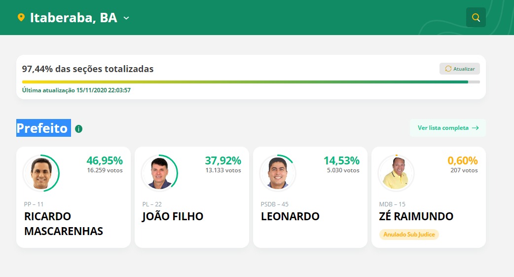This screenshot has height=277, width=514.
Task: Expand the Itaberaba, BA city dropdown chevron
Action: (126, 18)
